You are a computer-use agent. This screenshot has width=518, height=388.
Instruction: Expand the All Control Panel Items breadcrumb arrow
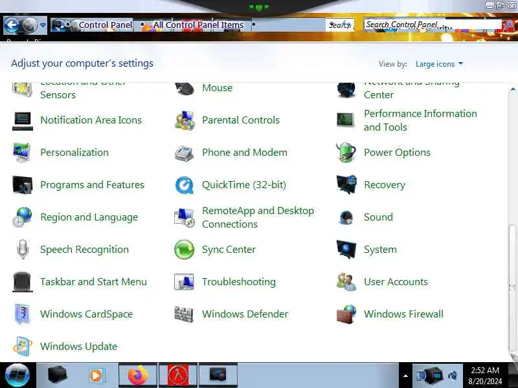253,25
